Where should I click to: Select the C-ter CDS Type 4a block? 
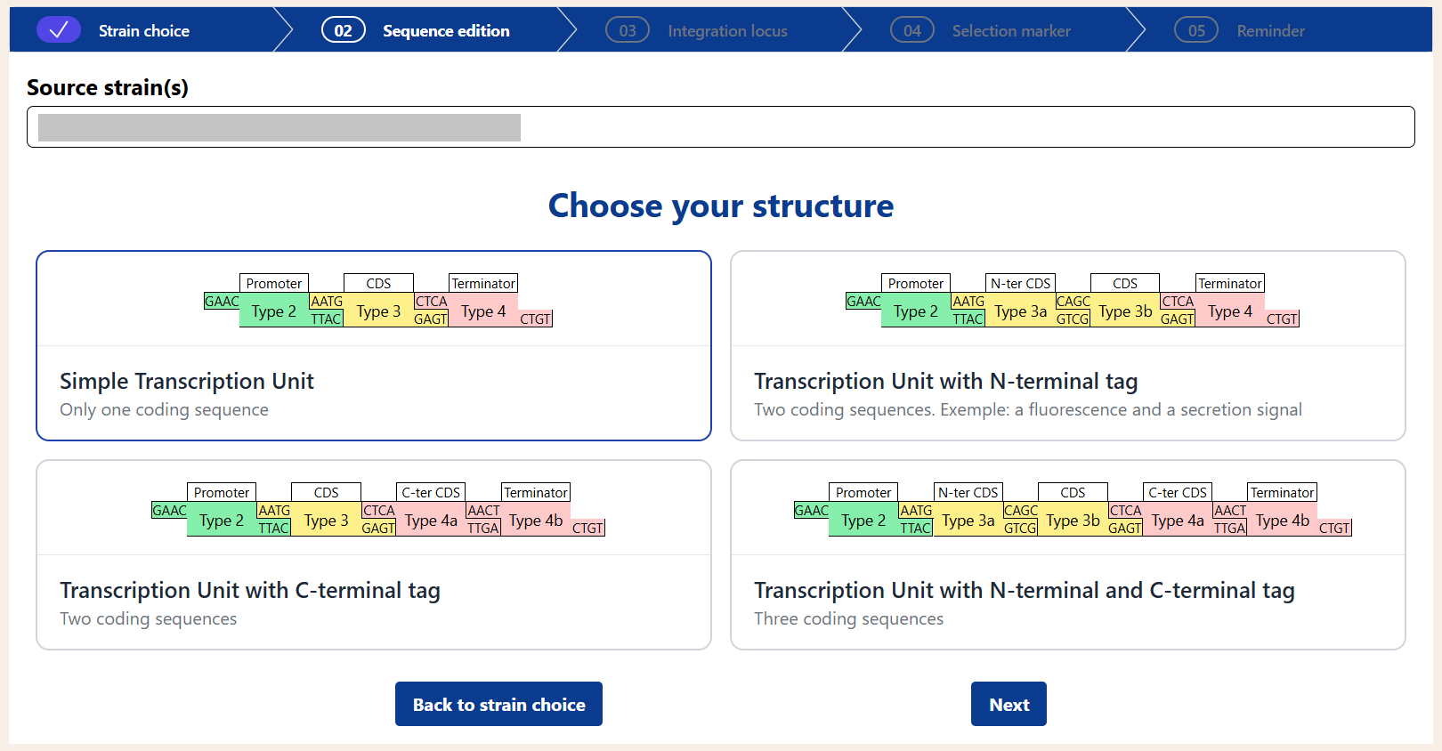click(x=431, y=521)
